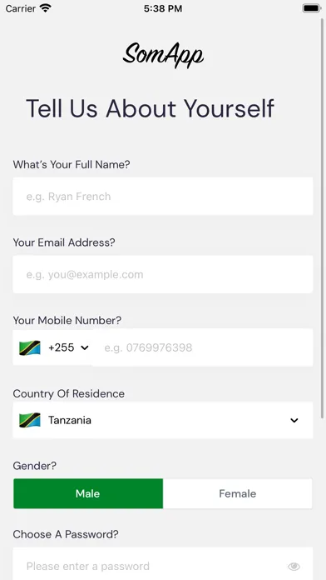Click the vertical scrollbar on right edge
Viewport: 326px width, 580px height.
[323, 218]
